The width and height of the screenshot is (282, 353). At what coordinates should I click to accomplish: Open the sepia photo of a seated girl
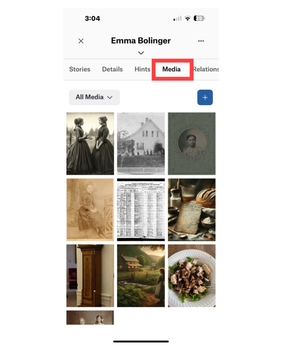pyautogui.click(x=90, y=210)
